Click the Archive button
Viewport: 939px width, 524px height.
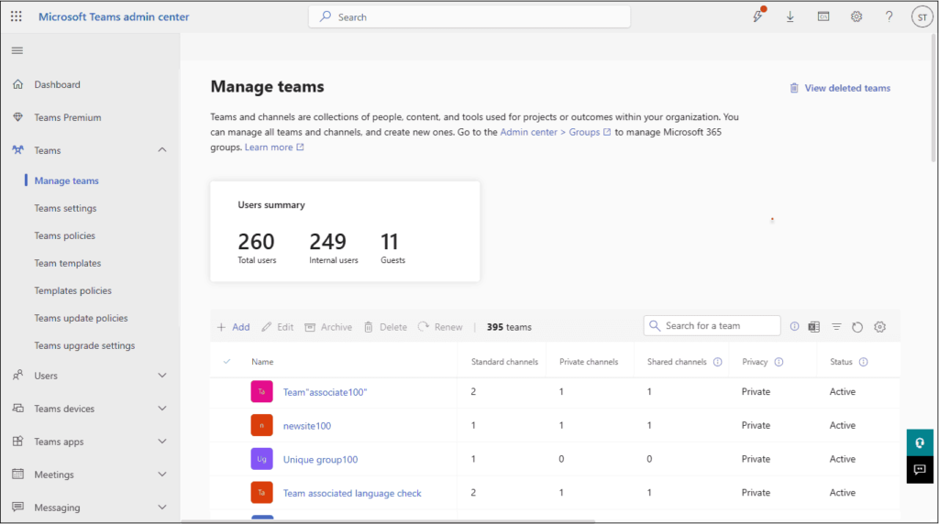coord(328,327)
